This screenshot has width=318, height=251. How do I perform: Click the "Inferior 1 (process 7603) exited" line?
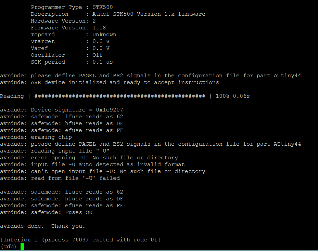click(x=80, y=240)
